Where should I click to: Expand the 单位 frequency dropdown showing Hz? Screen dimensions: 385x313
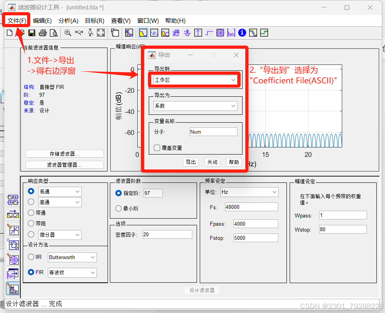point(249,192)
